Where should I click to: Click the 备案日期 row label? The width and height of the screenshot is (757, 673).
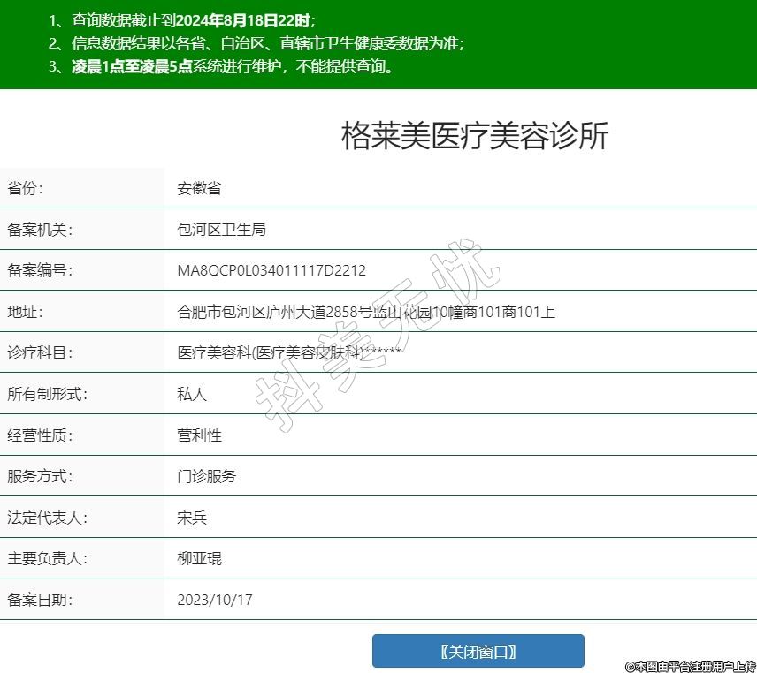click(40, 600)
